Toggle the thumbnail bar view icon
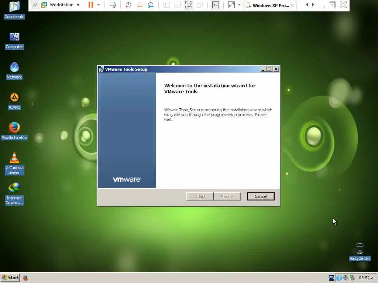Screen dimensions: 378x283 click(x=178, y=5)
